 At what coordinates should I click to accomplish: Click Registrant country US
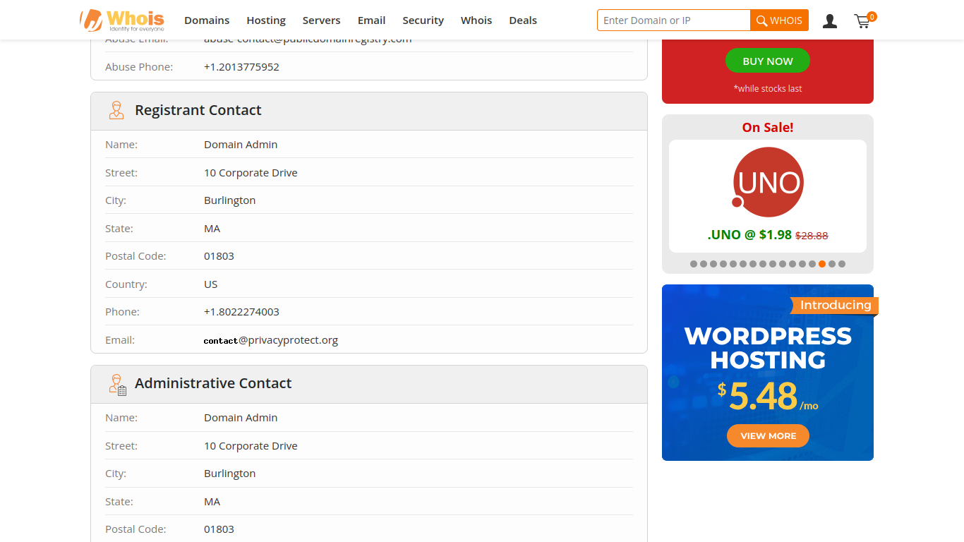[x=211, y=284]
